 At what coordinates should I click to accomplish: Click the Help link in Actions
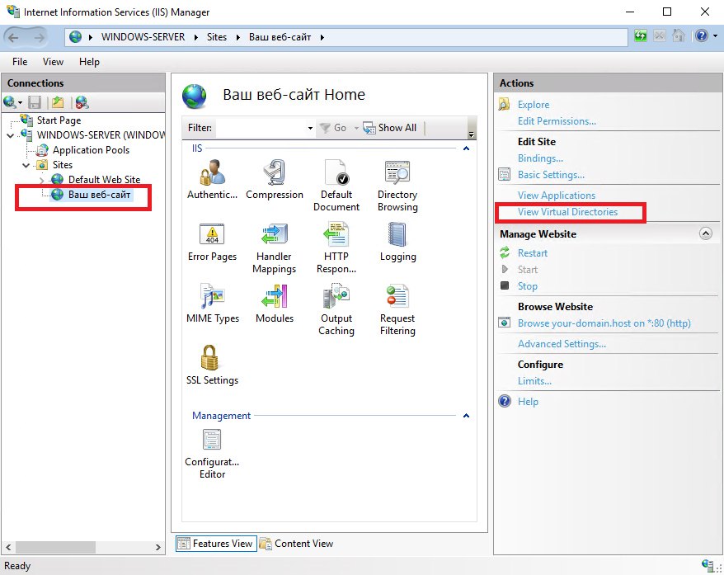[528, 402]
